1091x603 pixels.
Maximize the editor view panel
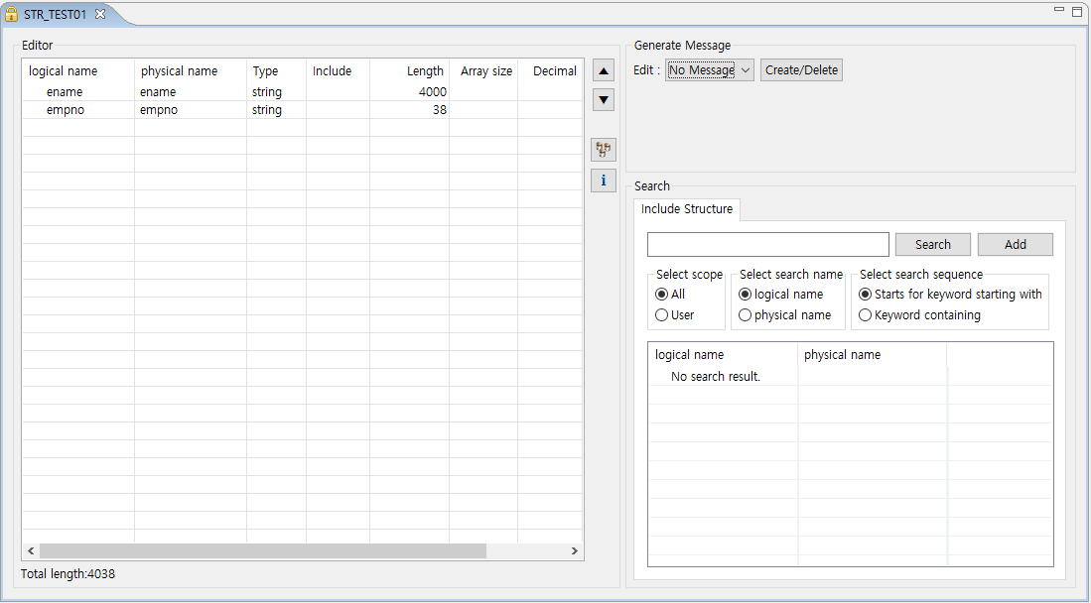point(1077,11)
